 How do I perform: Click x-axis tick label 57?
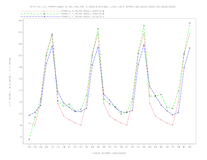point(138,147)
